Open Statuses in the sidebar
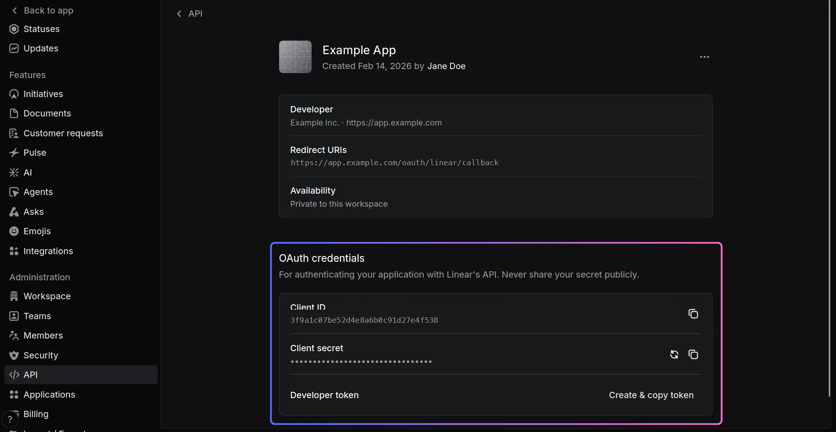Screen dimensions: 836x432 click(x=81, y=29)
